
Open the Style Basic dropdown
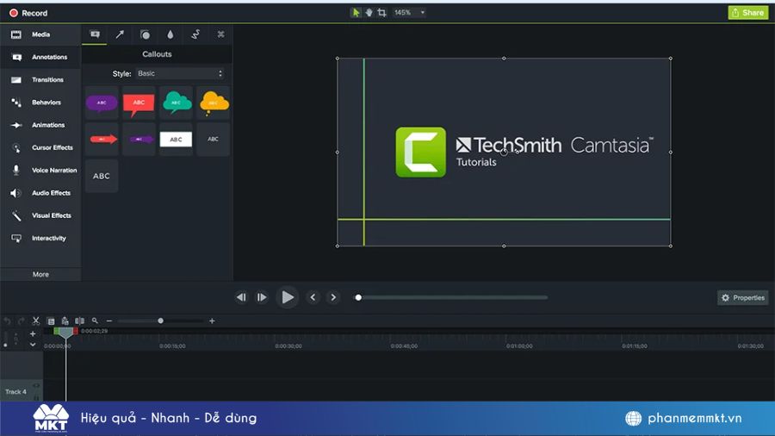(x=179, y=73)
